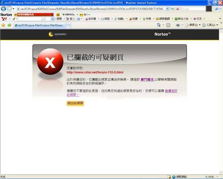Screen dimensions: 223x179
Task: Click the magnifier search icon
Action: click(217, 9)
